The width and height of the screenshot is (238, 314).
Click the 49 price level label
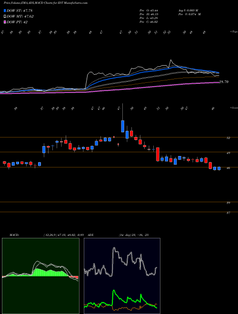[x=228, y=153]
